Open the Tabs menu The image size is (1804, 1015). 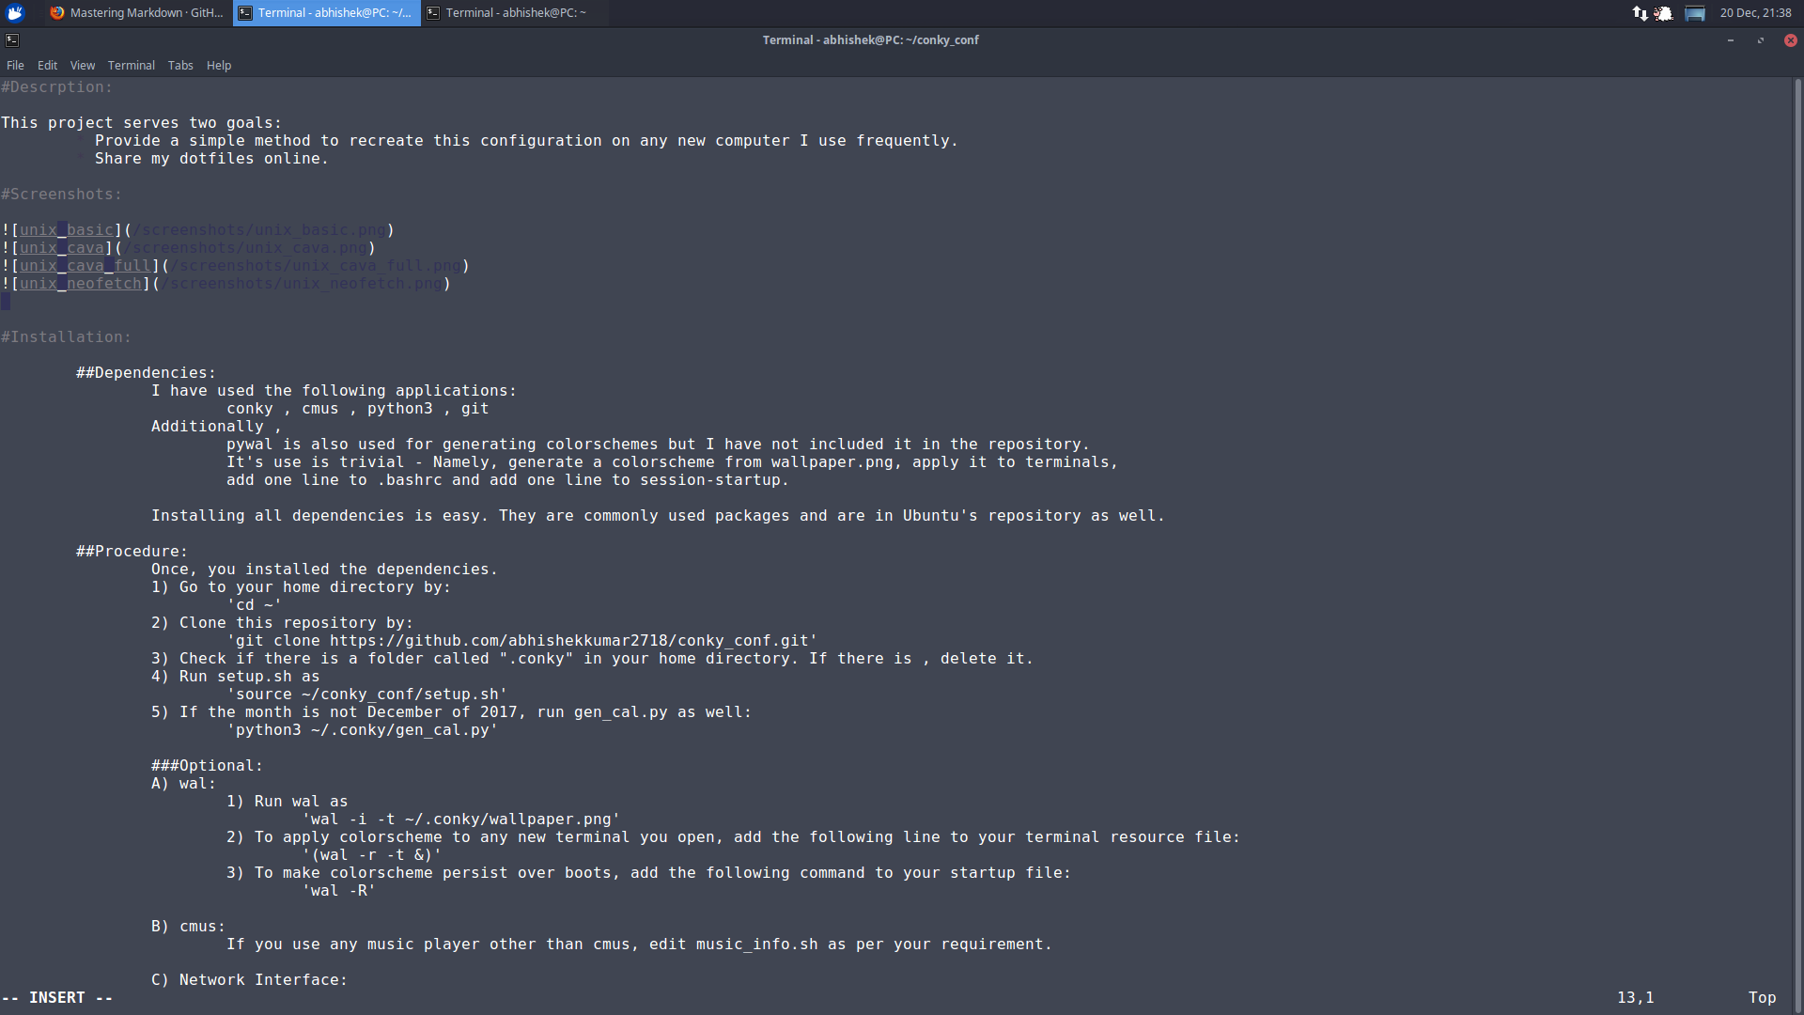pyautogui.click(x=180, y=66)
